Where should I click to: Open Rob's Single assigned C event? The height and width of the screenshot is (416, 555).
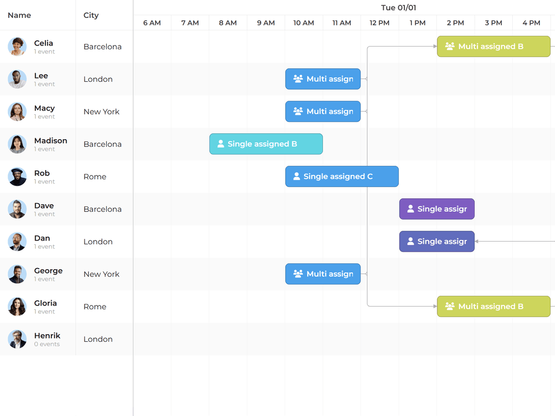[341, 176]
